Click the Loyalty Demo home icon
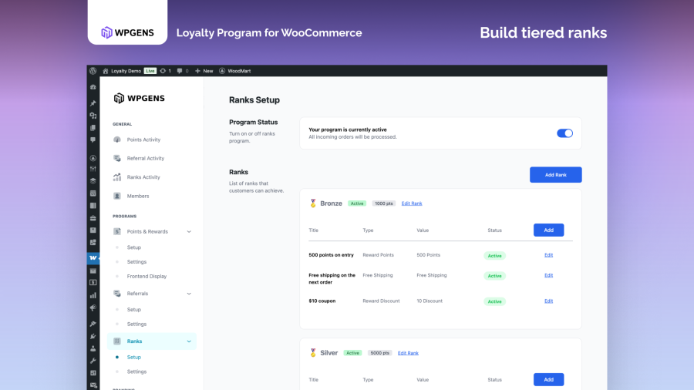This screenshot has height=390, width=694. point(106,71)
